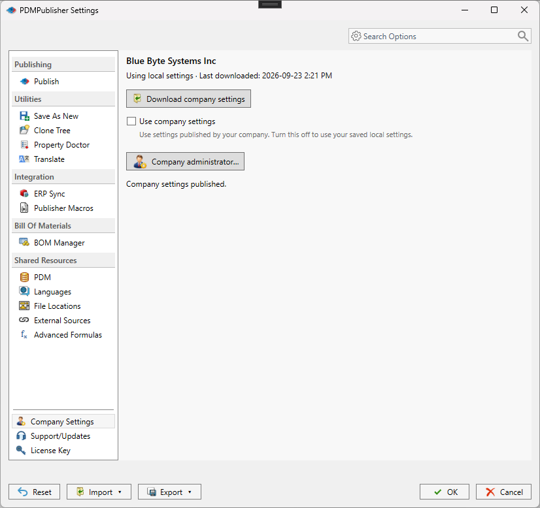Open the License Key page

click(x=63, y=451)
